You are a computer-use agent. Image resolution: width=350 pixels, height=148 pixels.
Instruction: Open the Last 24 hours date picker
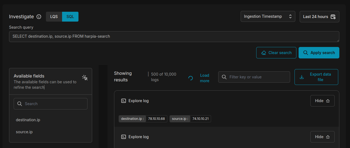point(319,17)
